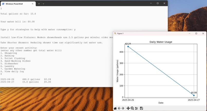Close the Figure 1 window
Viewport: 207px width, 111px height.
point(203,34)
